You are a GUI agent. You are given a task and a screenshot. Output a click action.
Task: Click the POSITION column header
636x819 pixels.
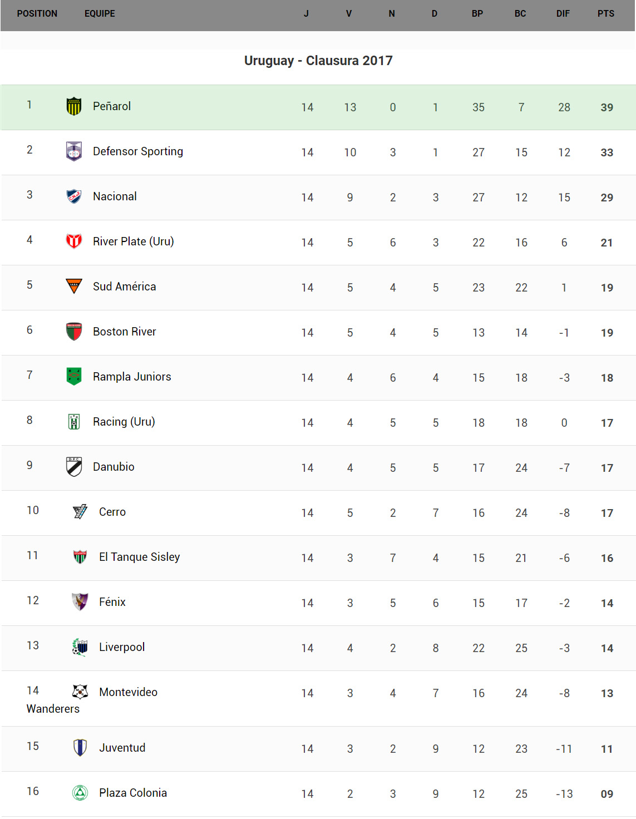pyautogui.click(x=37, y=13)
